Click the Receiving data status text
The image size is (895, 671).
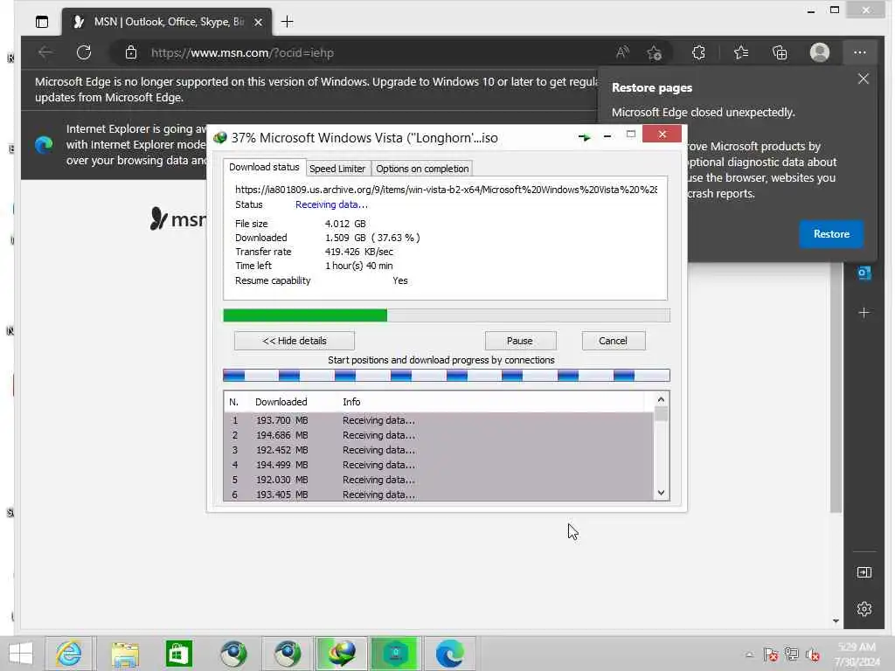[331, 204]
